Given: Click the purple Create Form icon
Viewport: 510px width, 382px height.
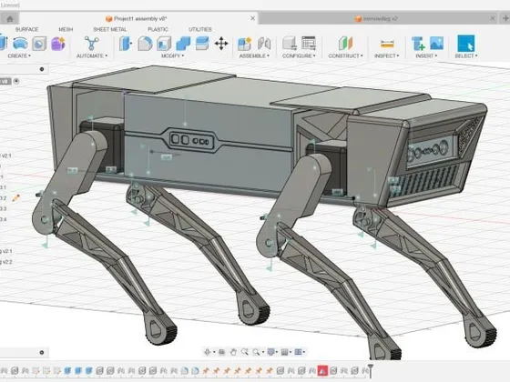Looking at the screenshot, I should (58, 44).
